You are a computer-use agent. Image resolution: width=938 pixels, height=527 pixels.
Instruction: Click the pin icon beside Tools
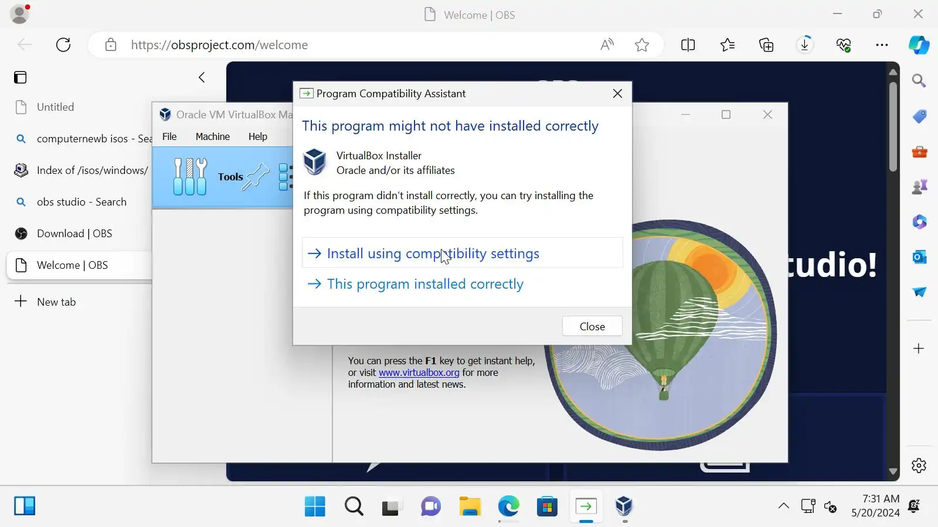tap(256, 176)
